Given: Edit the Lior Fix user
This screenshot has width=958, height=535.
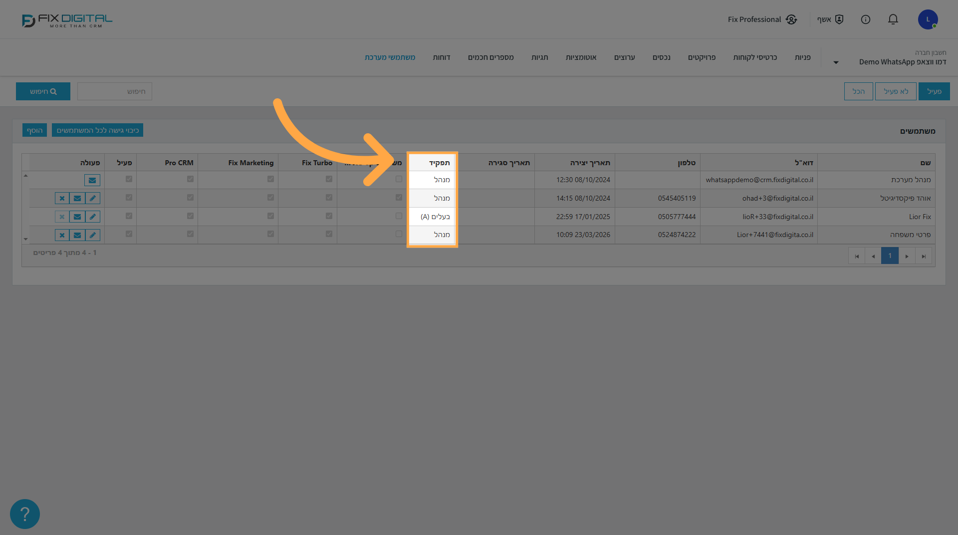Looking at the screenshot, I should point(93,217).
